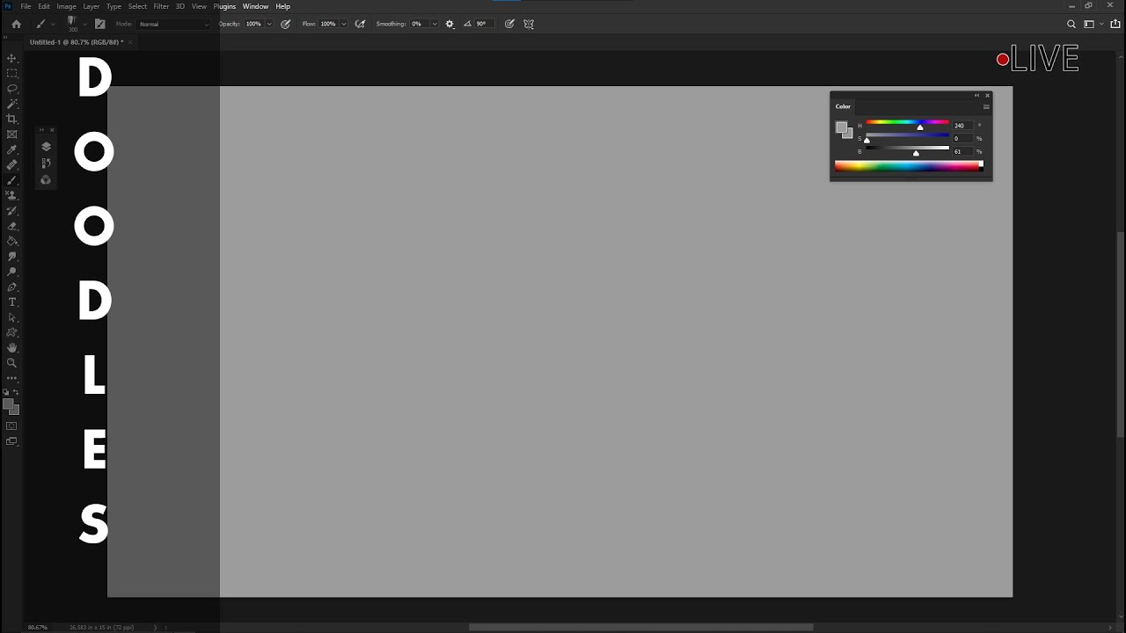Select the Crop tool
Image resolution: width=1126 pixels, height=633 pixels.
[x=11, y=119]
